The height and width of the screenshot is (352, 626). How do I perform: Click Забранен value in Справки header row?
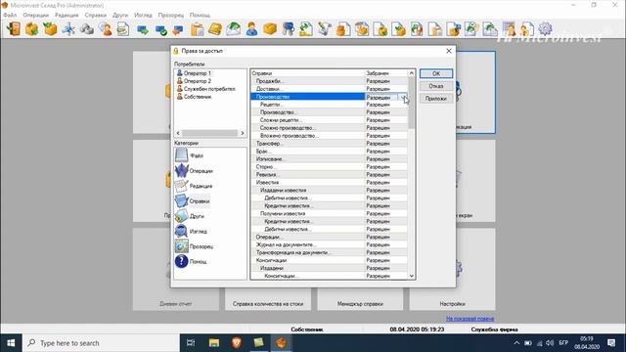378,73
